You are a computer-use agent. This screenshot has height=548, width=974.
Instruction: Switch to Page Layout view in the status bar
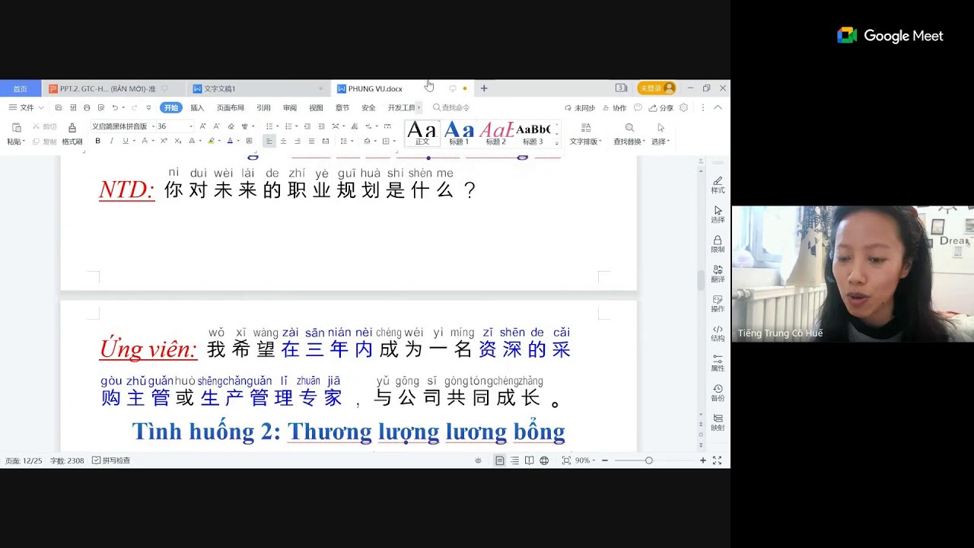pos(499,460)
